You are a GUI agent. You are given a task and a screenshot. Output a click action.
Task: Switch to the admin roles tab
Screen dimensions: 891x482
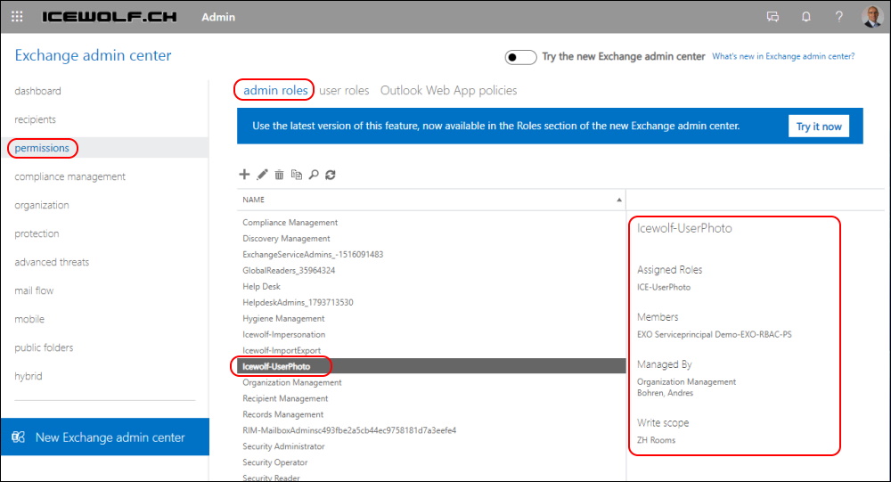click(275, 90)
